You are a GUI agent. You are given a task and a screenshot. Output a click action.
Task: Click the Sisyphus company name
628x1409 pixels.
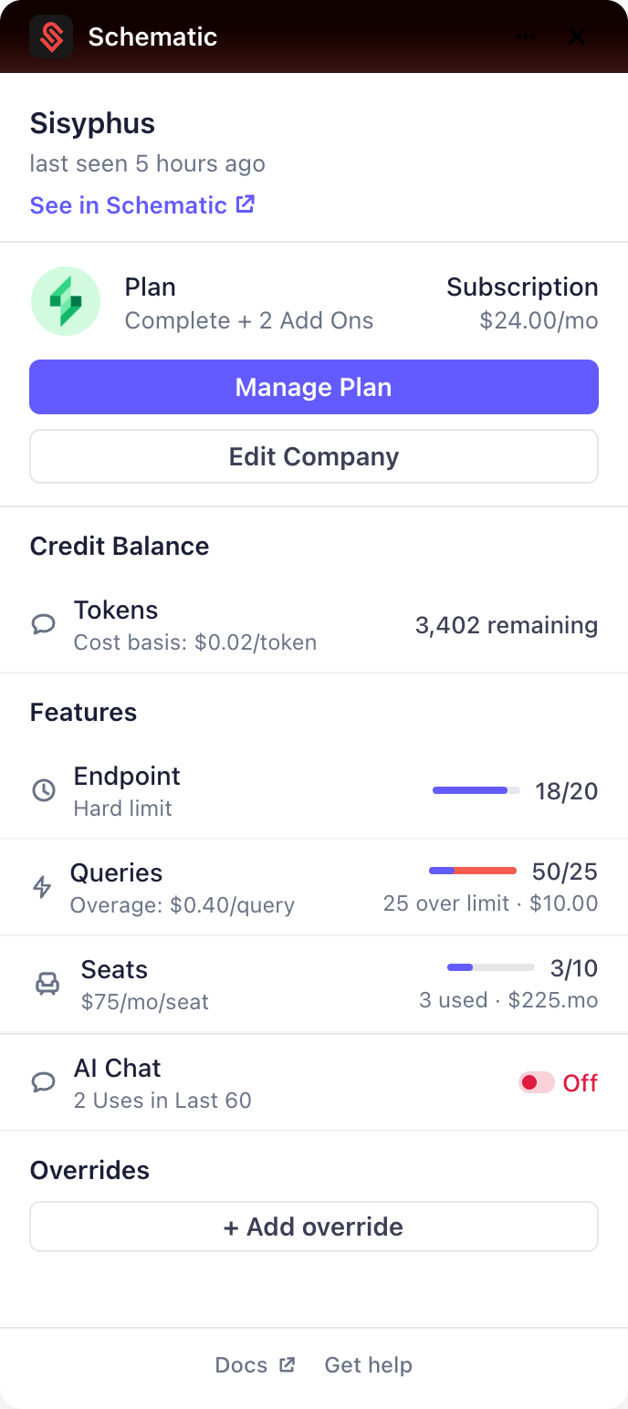click(92, 123)
